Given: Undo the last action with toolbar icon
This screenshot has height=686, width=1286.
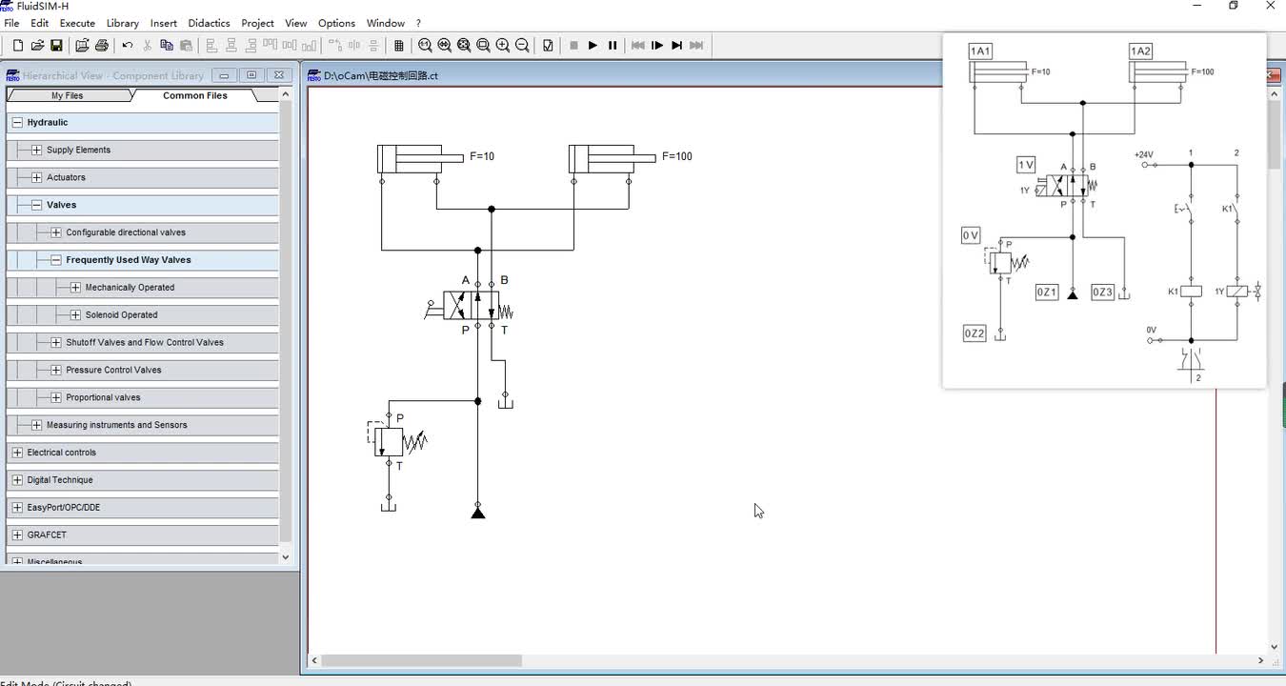Looking at the screenshot, I should (128, 45).
